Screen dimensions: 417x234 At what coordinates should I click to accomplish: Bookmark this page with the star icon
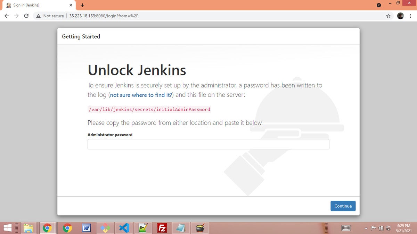388,16
